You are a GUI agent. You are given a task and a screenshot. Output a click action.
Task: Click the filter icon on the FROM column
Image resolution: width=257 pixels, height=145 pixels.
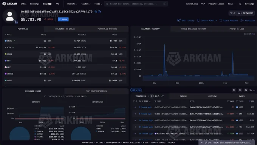155,101
